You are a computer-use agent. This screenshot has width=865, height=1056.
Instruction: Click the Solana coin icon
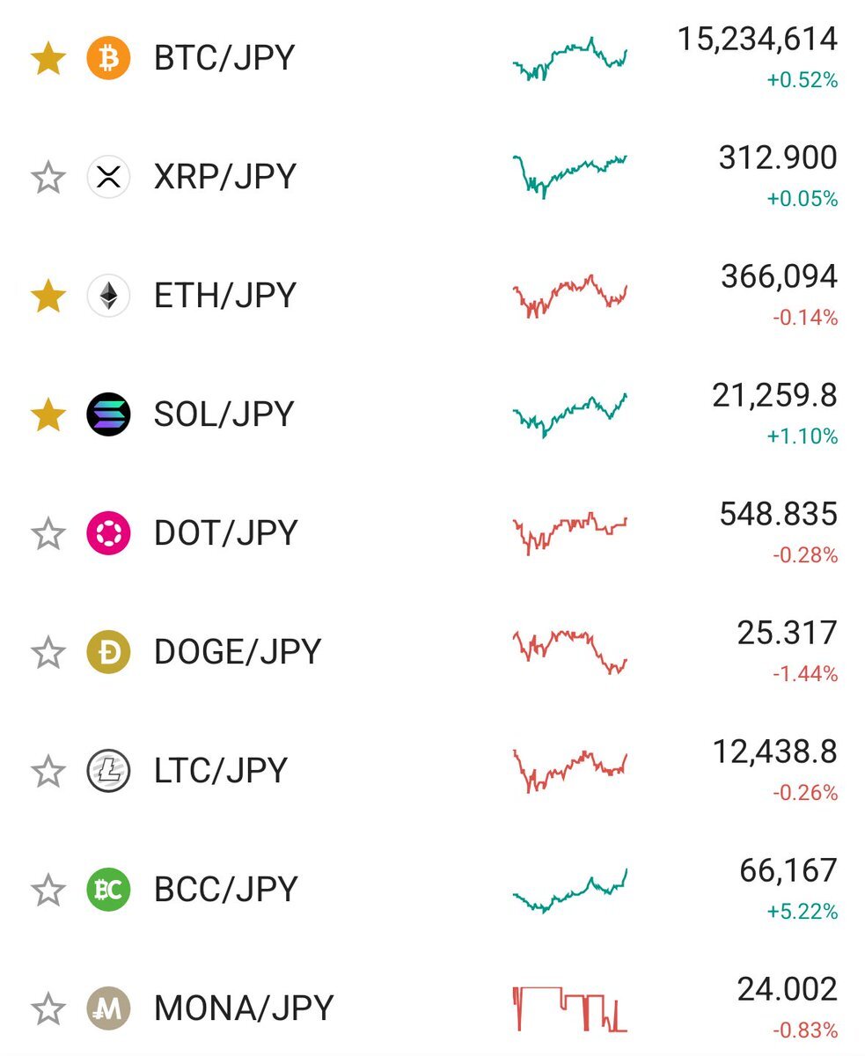tap(108, 414)
